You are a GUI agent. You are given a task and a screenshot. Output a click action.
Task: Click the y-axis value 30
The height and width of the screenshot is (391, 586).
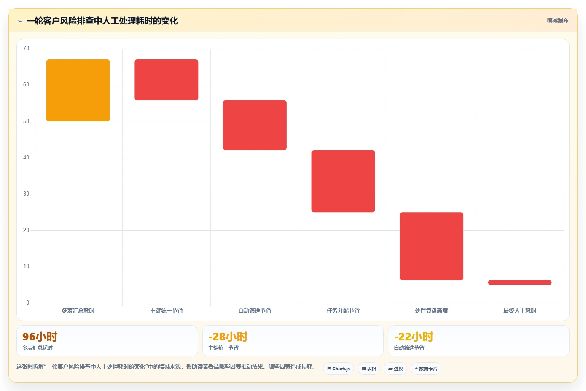pyautogui.click(x=26, y=194)
